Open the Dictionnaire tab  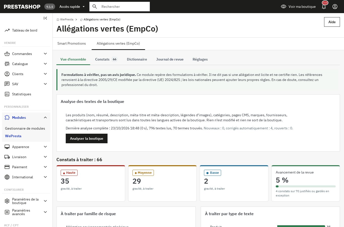pyautogui.click(x=137, y=59)
